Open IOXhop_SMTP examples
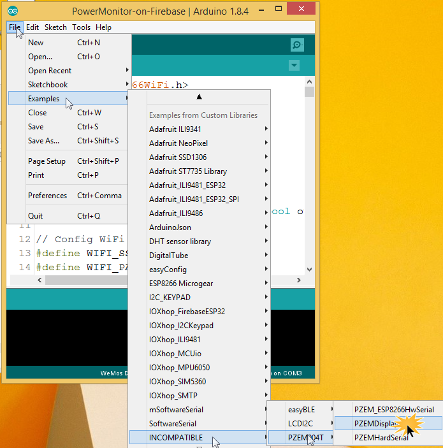 coord(200,396)
